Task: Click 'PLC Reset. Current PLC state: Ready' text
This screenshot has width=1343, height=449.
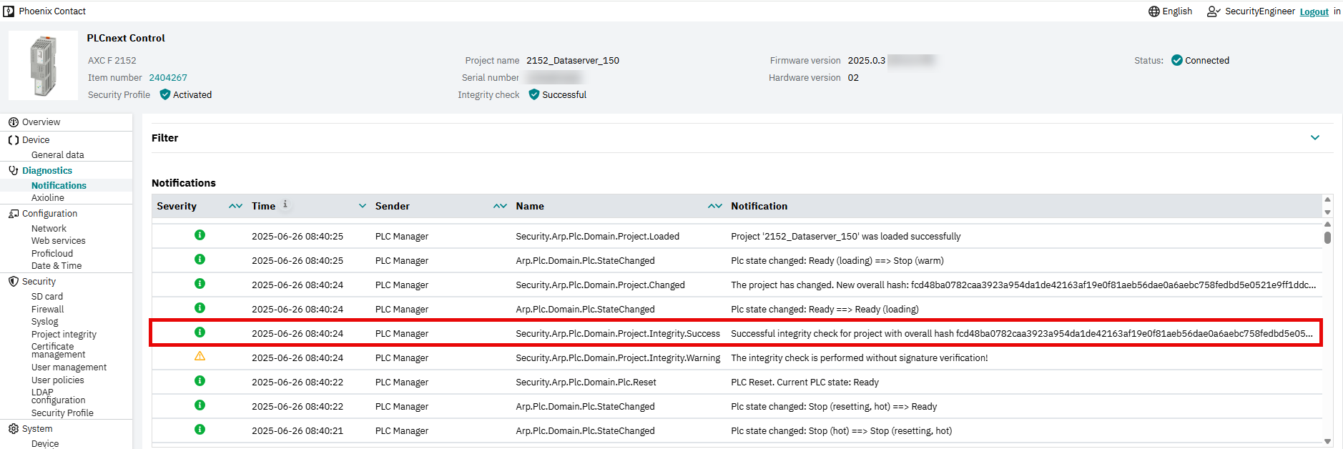Action: pos(805,383)
